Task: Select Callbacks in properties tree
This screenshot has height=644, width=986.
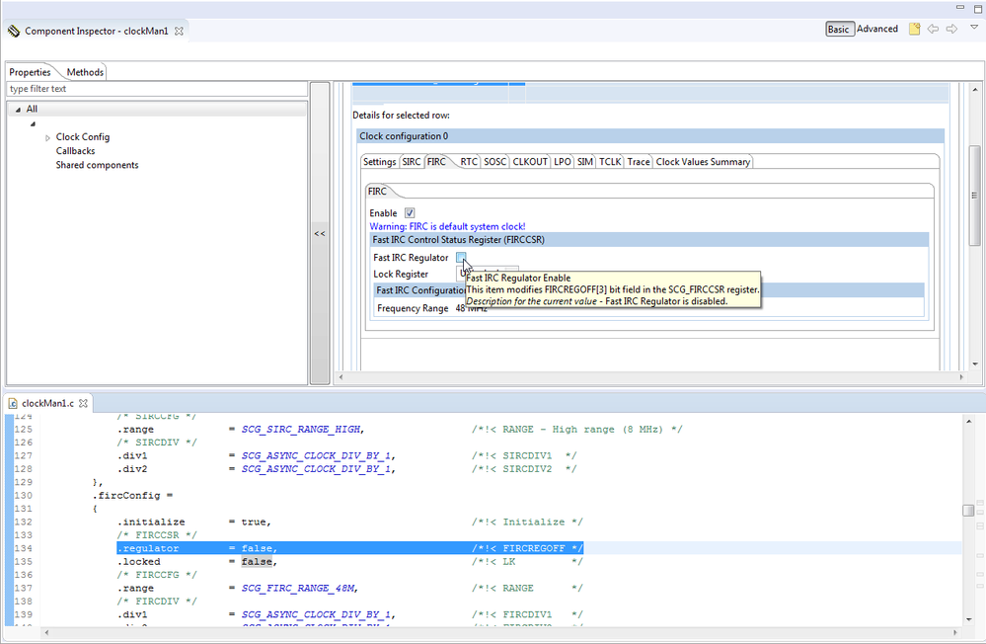Action: [x=75, y=151]
